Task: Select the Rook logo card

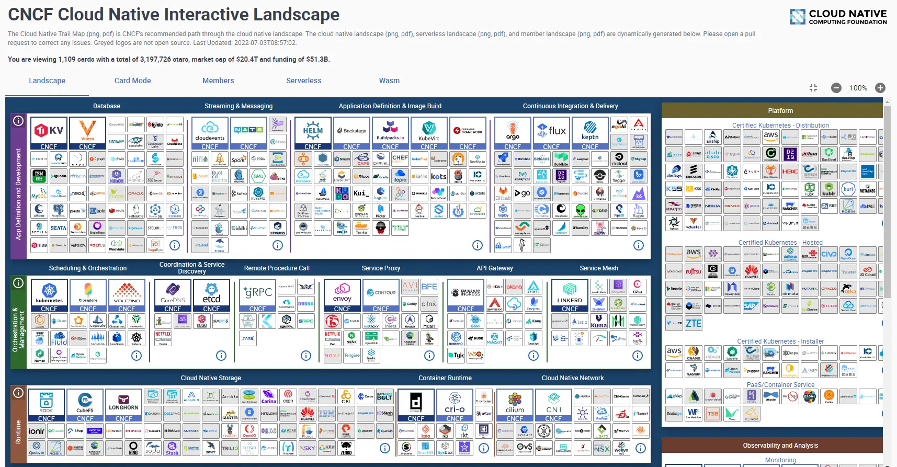Action: pyautogui.click(x=46, y=405)
